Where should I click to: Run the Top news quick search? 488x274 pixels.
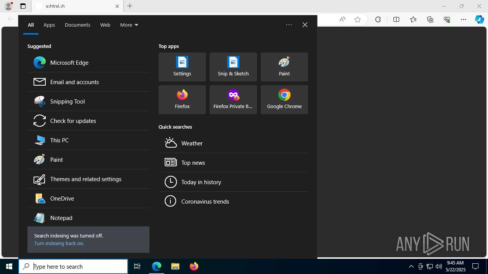pyautogui.click(x=233, y=162)
